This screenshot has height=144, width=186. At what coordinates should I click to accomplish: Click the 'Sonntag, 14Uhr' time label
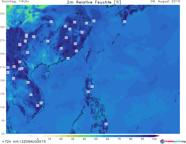15,2
